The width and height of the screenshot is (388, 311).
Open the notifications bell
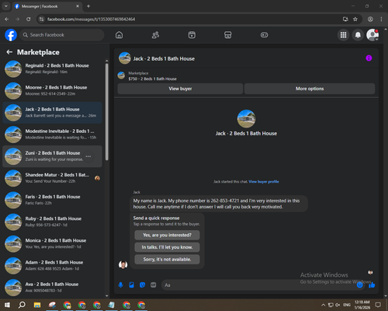point(358,35)
